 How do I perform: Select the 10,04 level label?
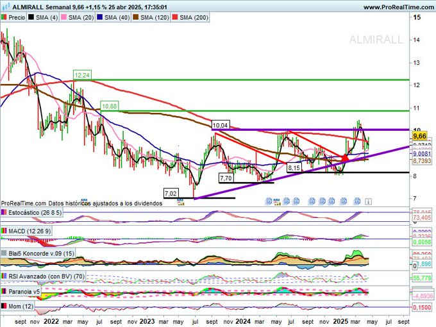[220, 126]
